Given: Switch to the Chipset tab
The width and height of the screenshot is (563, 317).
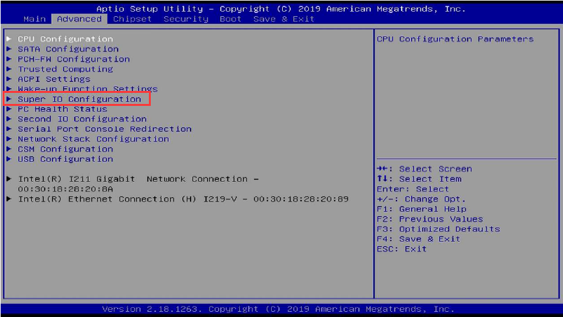Looking at the screenshot, I should [133, 19].
